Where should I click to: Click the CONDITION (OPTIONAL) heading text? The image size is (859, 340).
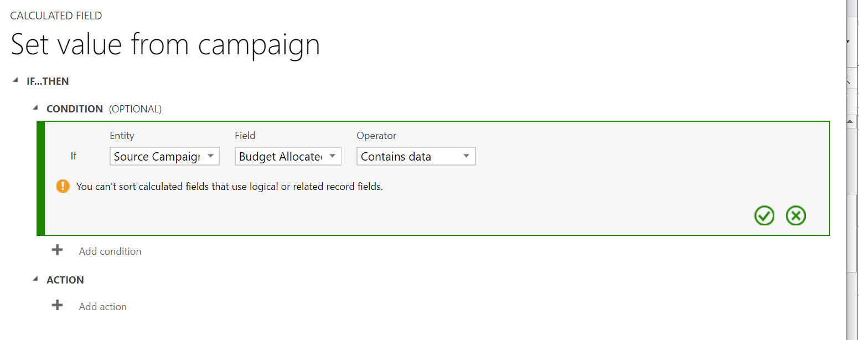click(104, 109)
